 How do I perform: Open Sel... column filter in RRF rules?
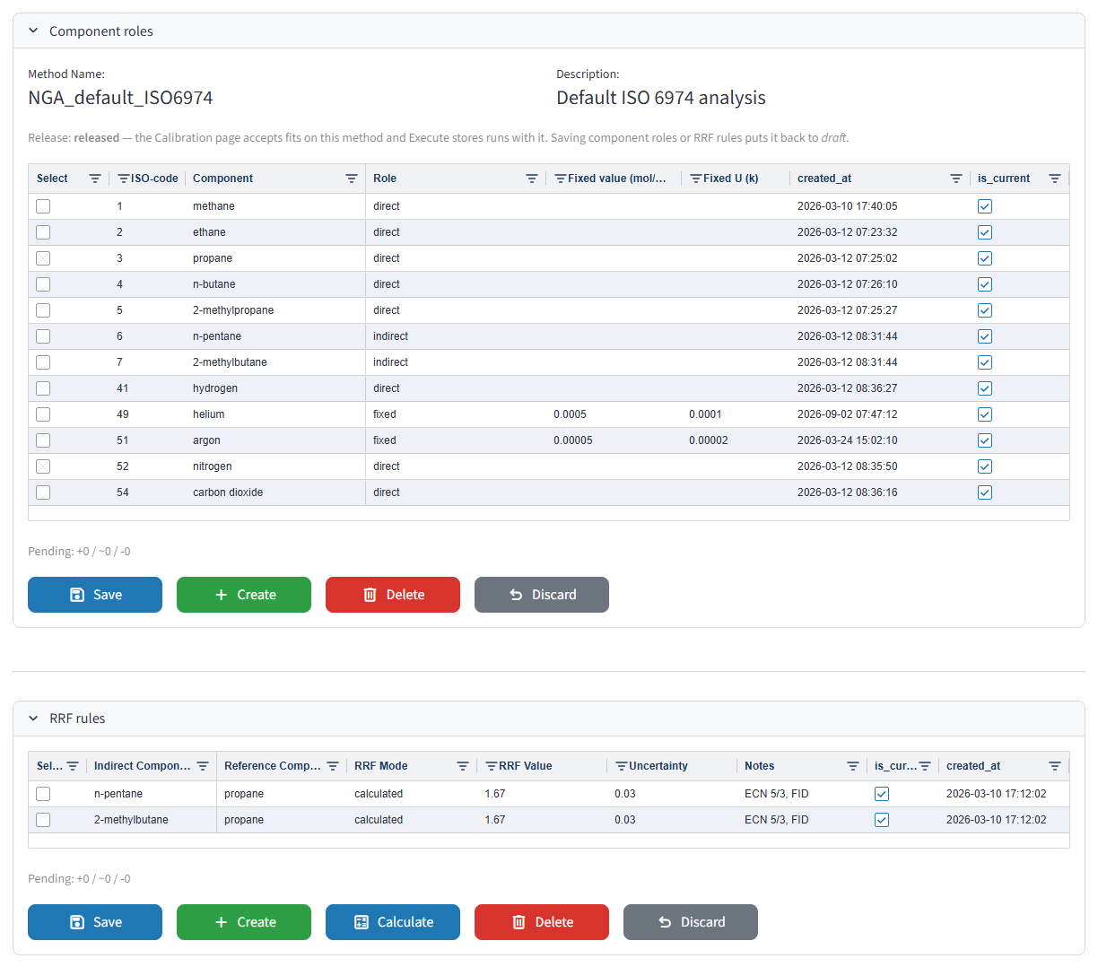click(x=73, y=766)
